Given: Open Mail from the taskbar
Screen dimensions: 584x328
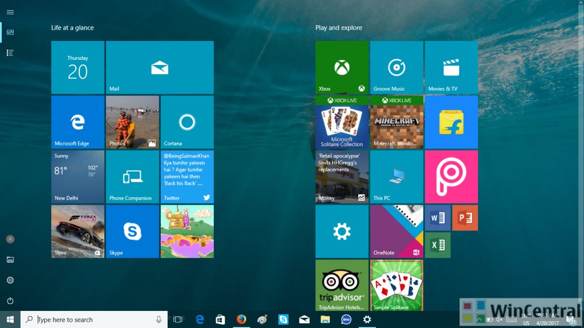Looking at the screenshot, I should [x=305, y=319].
